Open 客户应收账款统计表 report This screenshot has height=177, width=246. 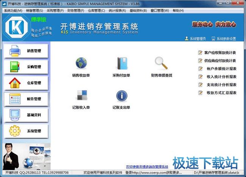coord(220,53)
